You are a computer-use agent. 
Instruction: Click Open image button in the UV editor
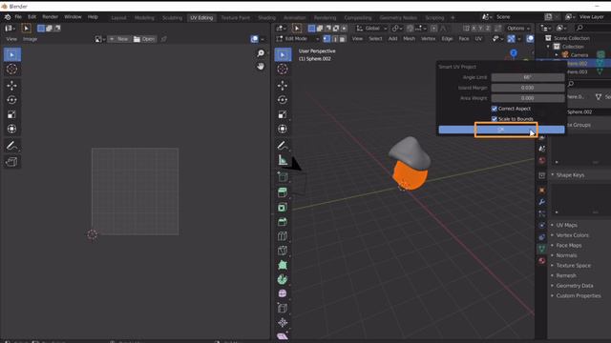(x=144, y=39)
